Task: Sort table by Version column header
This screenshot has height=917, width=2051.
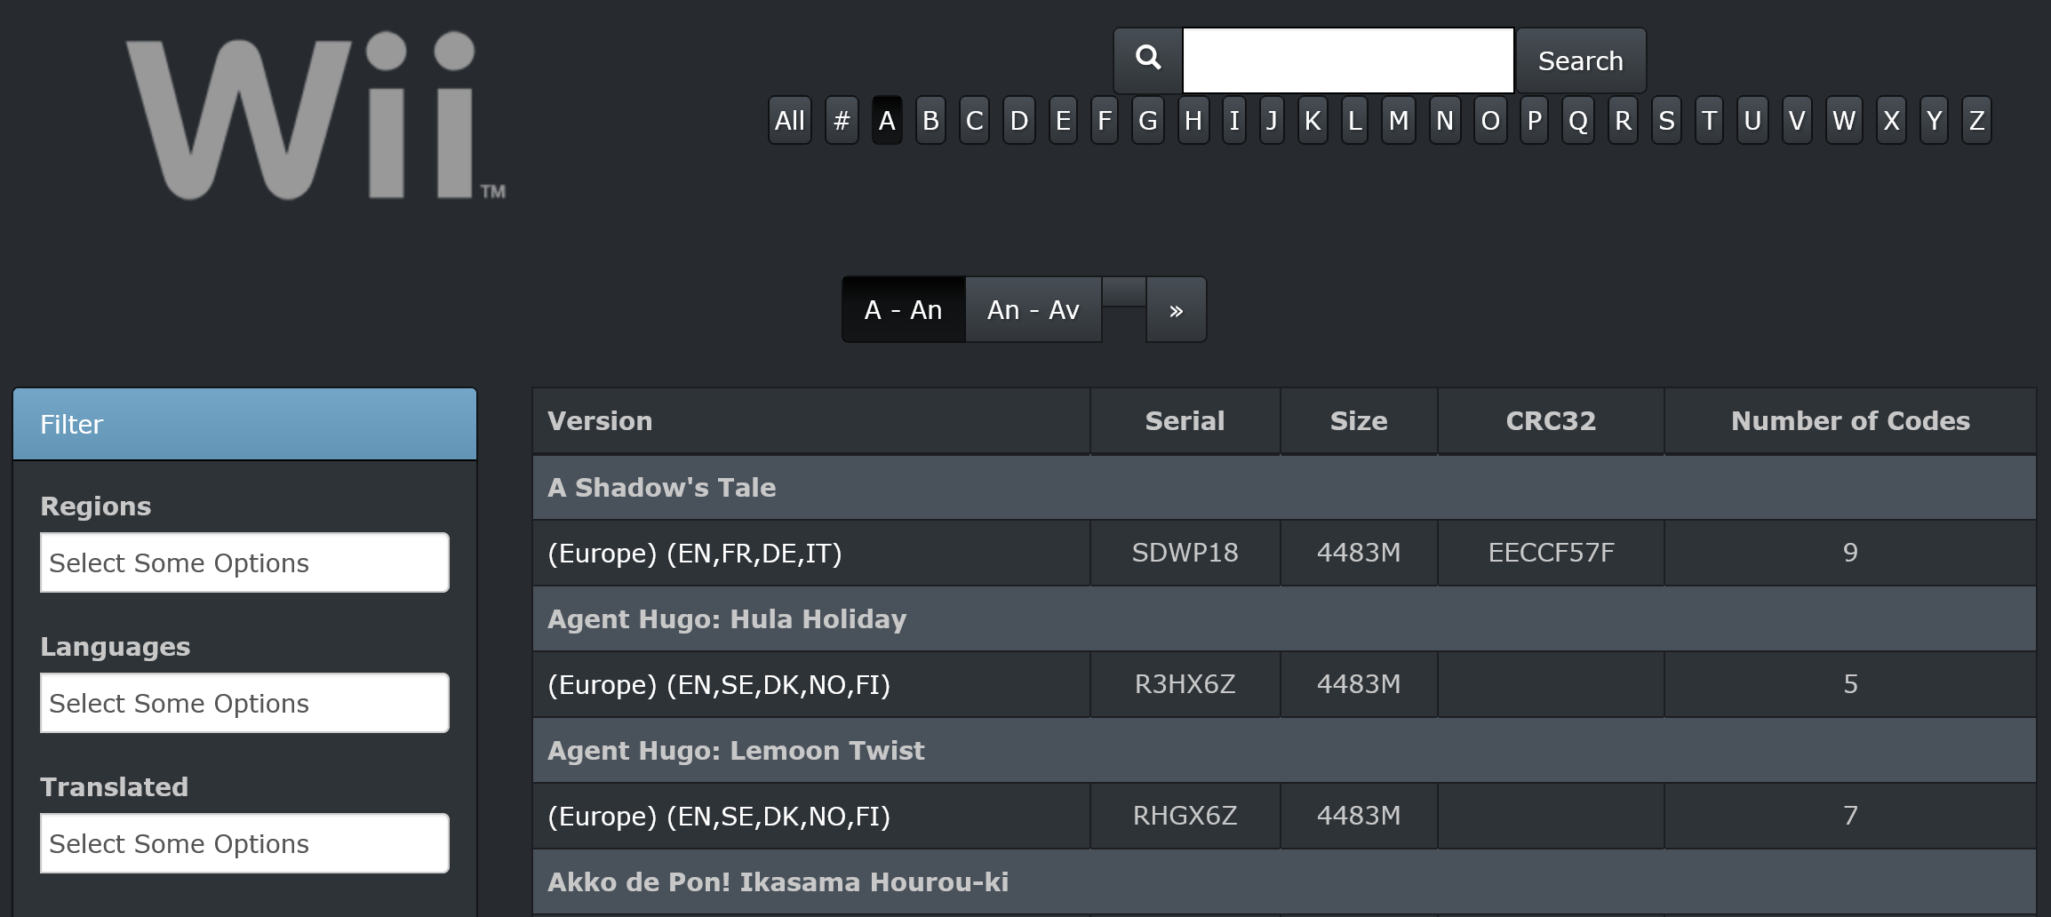Action: click(x=811, y=421)
